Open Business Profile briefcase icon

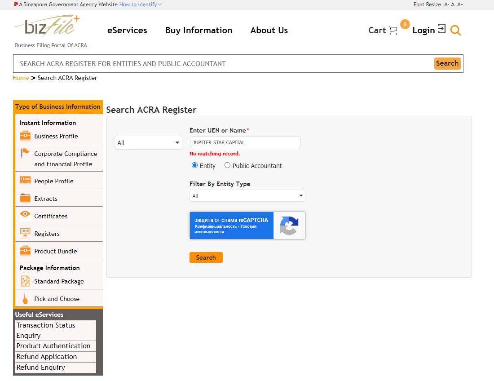click(x=25, y=136)
